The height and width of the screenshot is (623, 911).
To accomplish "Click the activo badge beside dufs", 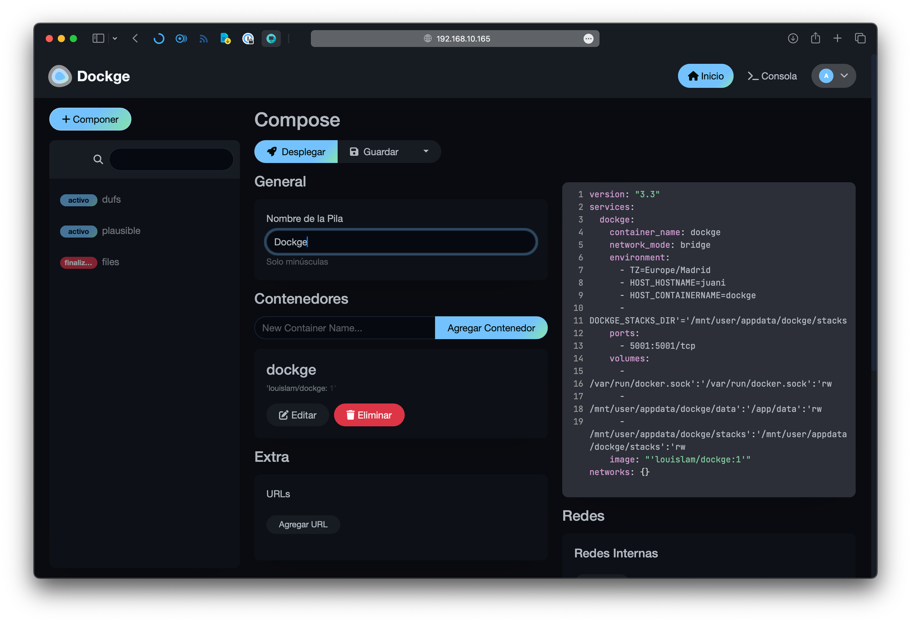I will 78,200.
